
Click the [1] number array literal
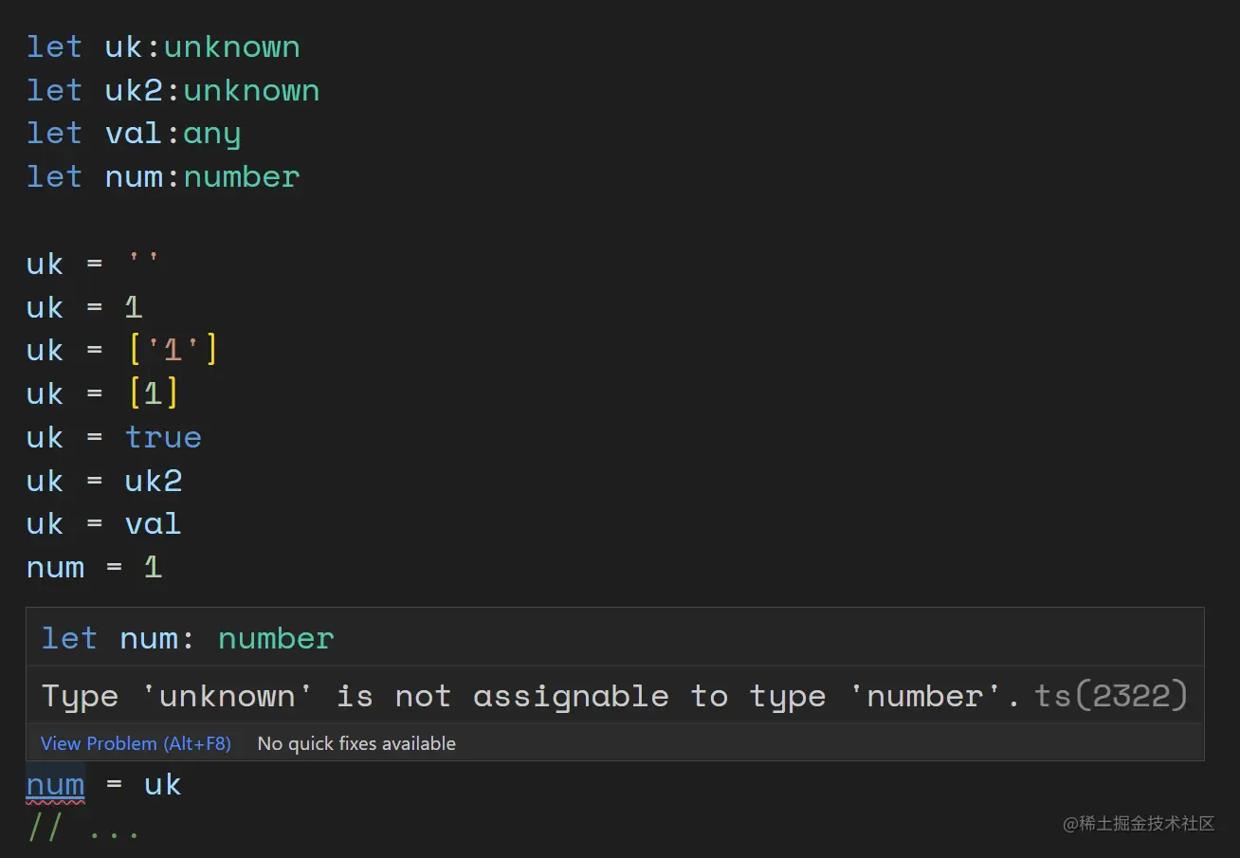coord(153,393)
